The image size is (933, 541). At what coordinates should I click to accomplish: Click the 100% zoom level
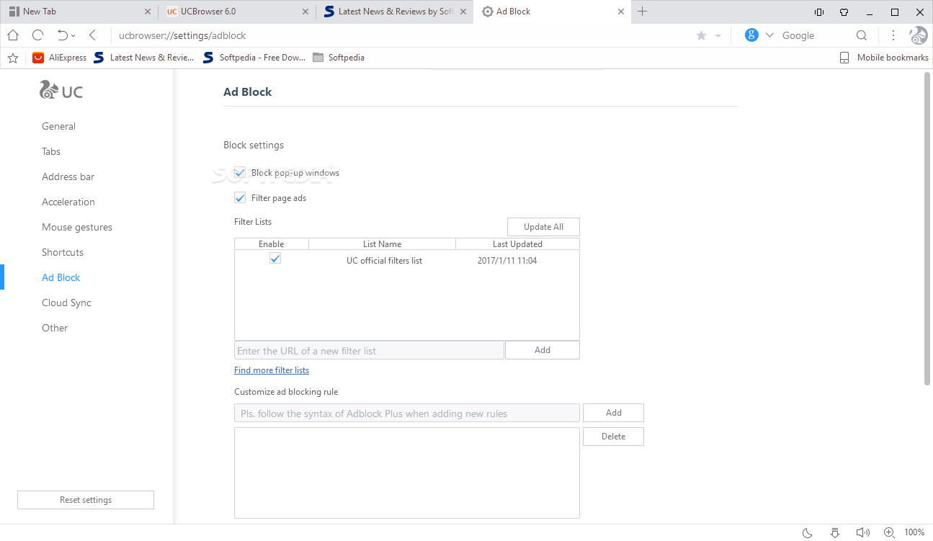914,532
